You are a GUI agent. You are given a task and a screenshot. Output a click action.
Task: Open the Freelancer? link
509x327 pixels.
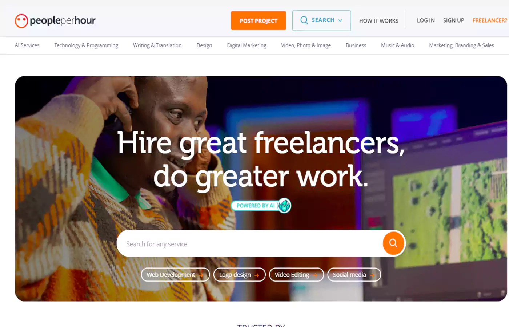coord(490,20)
